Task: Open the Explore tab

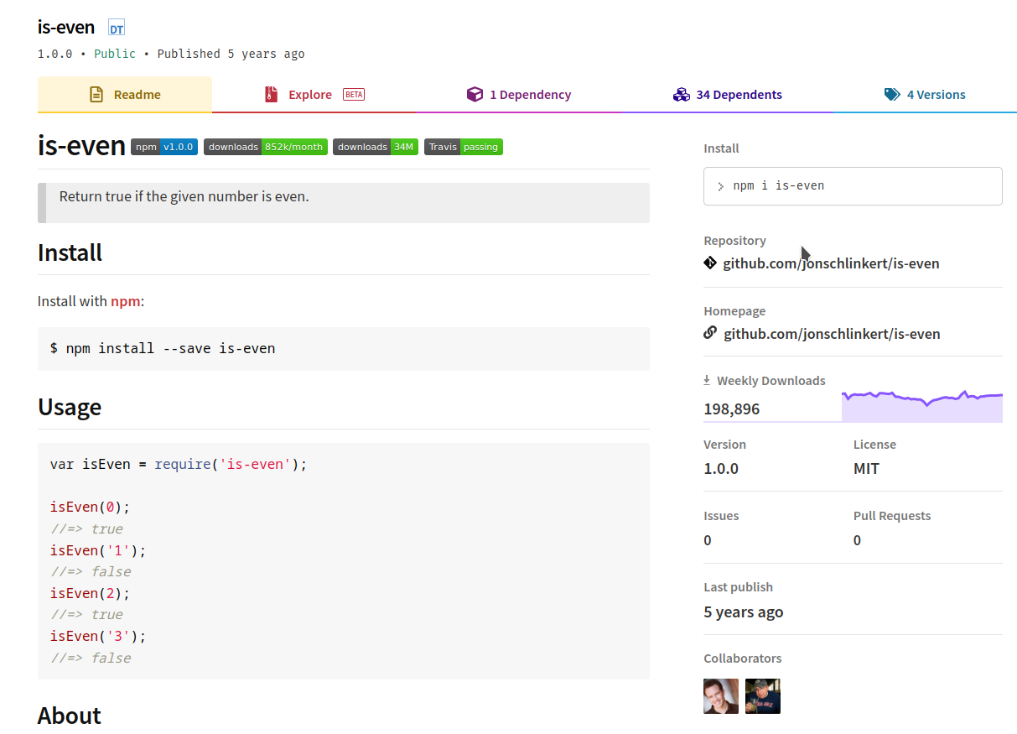Action: click(314, 95)
